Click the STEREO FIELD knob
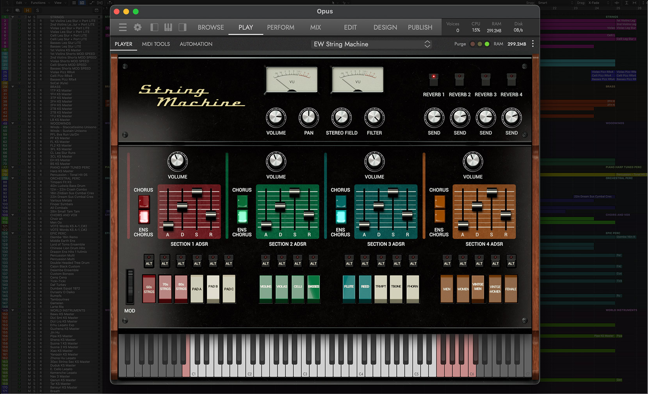The image size is (648, 394). pos(342,118)
